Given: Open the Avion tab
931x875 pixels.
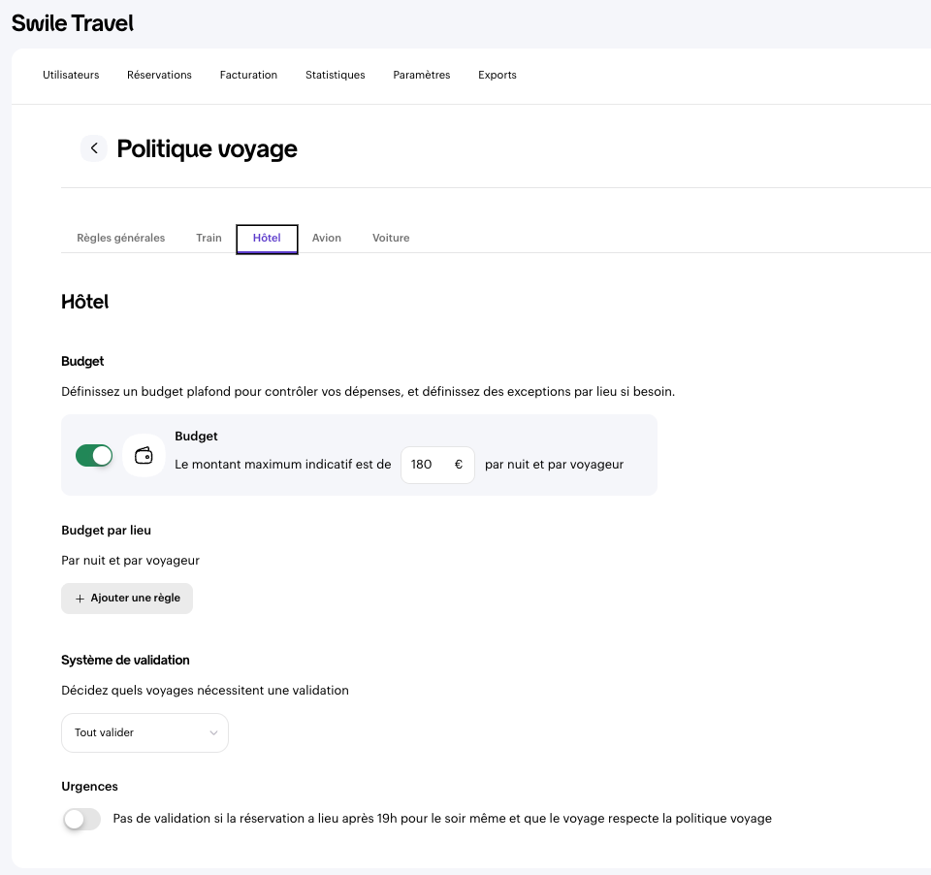Looking at the screenshot, I should (327, 238).
